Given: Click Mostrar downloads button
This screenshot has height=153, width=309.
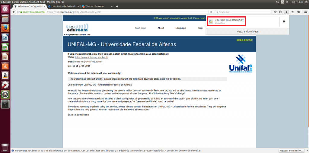Looking at the screenshot, I should tap(247, 32).
